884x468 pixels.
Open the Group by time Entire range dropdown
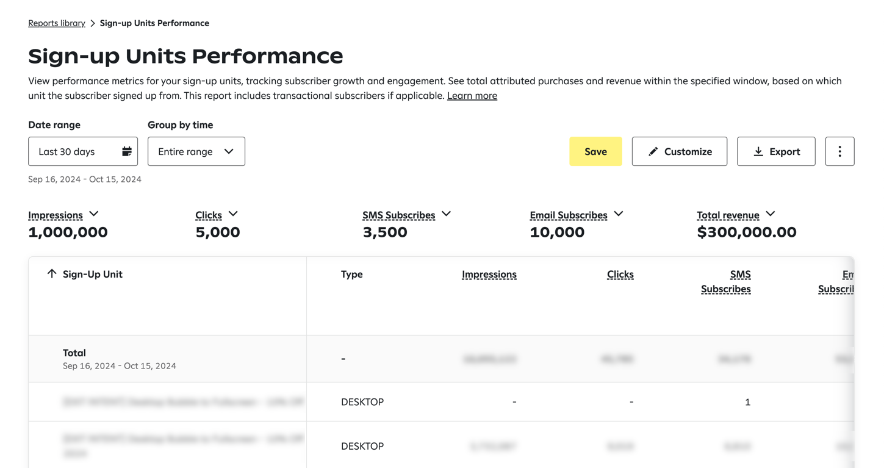coord(196,151)
